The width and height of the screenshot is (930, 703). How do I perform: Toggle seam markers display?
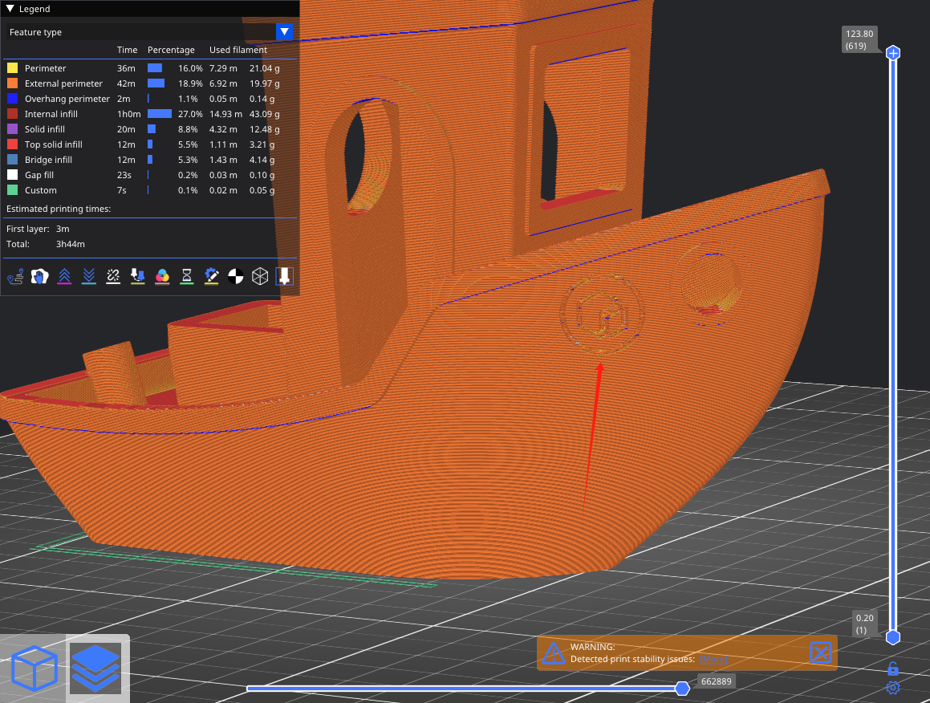113,276
